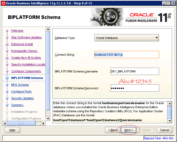Navigate to the Enterprise Install step
The height and width of the screenshot is (142, 177).
22,44
